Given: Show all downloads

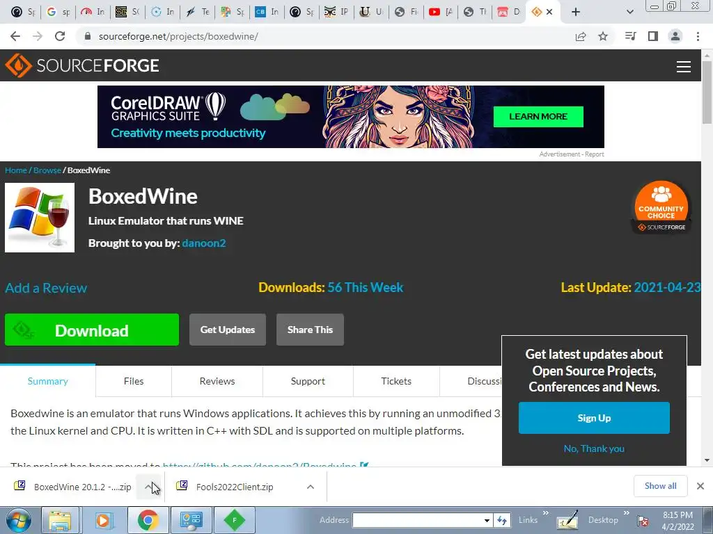Looking at the screenshot, I should (x=660, y=486).
